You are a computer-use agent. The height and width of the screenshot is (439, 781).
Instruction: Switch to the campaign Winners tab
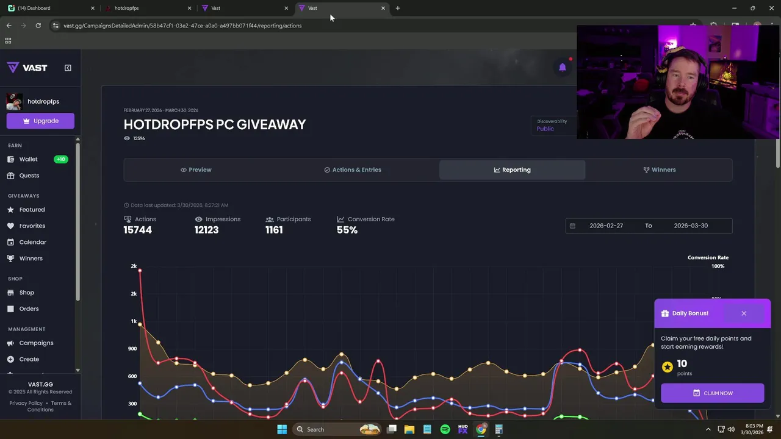click(659, 170)
